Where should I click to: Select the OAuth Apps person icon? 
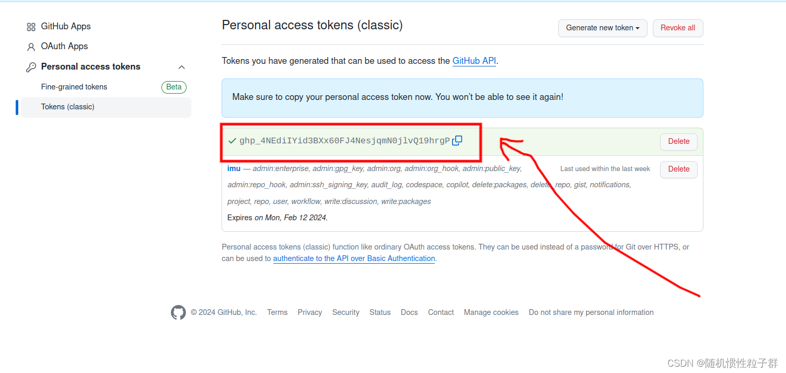(x=30, y=46)
